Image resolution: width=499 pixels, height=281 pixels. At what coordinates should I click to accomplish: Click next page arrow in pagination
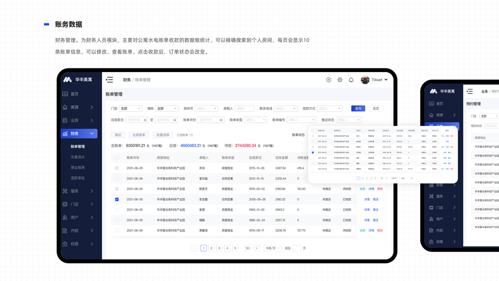click(256, 248)
